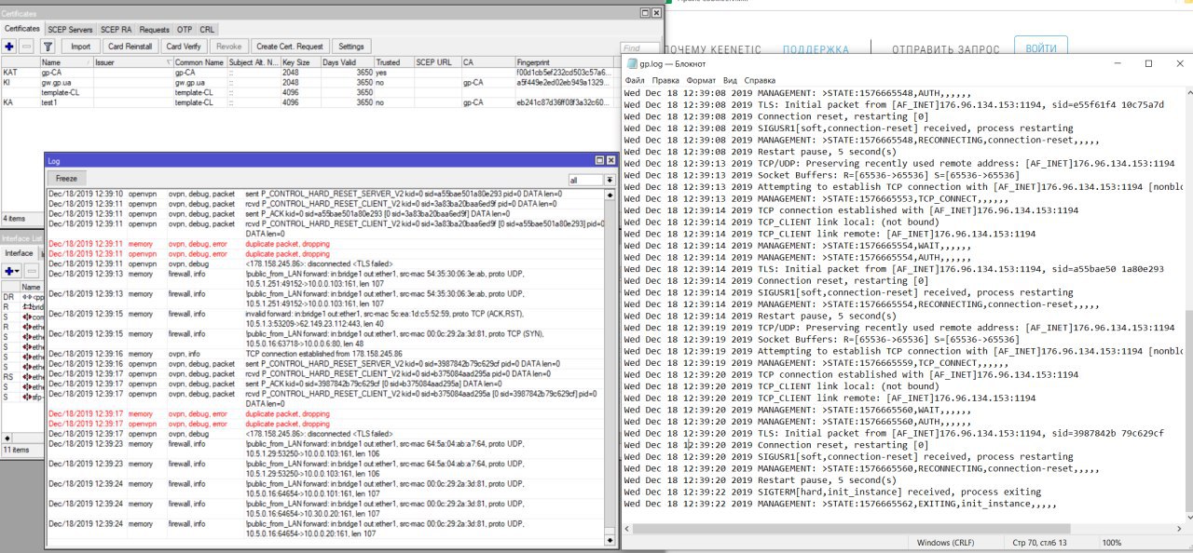Screen dimensions: 1193x553
Task: Open the Правка menu in Notepad
Action: pos(665,81)
